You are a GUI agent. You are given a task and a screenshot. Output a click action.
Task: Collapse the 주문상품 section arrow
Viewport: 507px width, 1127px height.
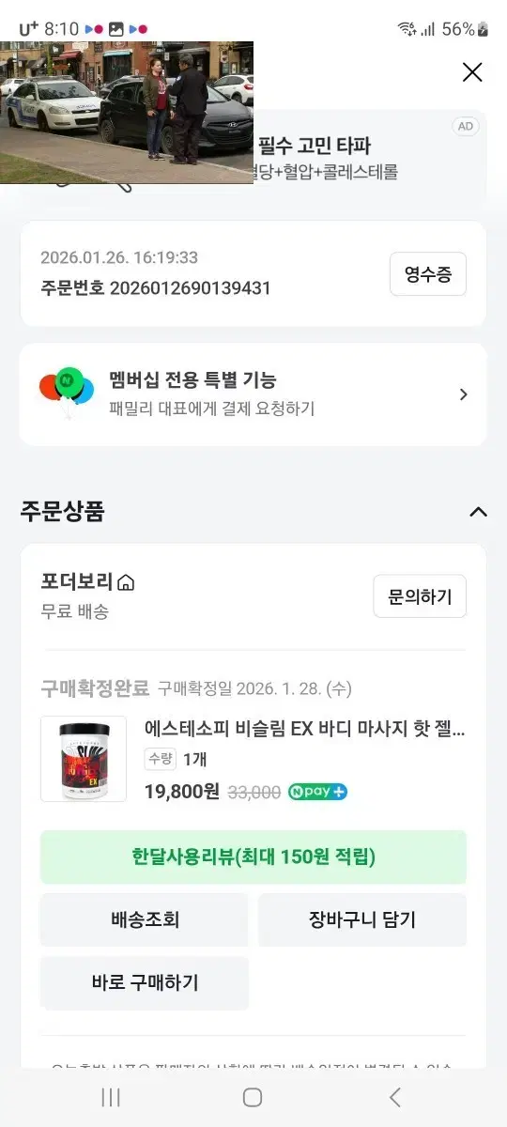(x=478, y=512)
